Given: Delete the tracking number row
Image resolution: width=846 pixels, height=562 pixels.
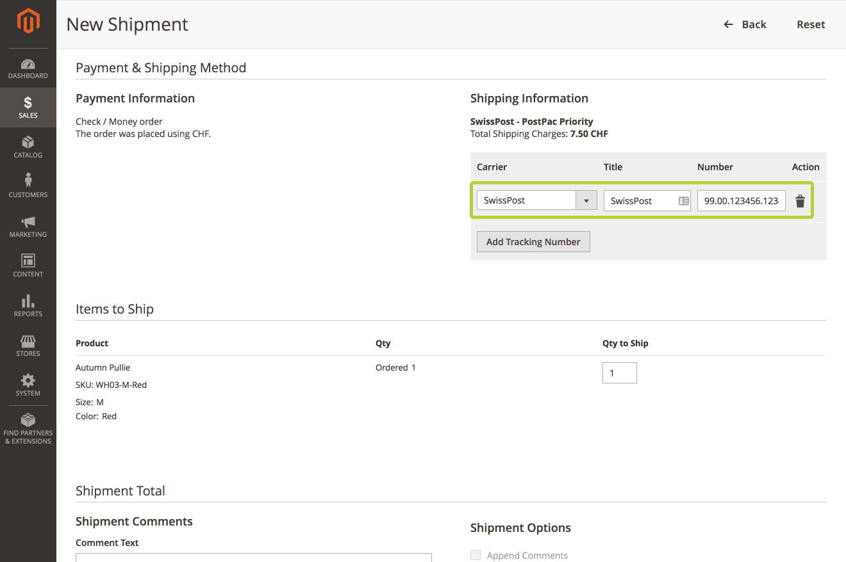Looking at the screenshot, I should [x=800, y=201].
